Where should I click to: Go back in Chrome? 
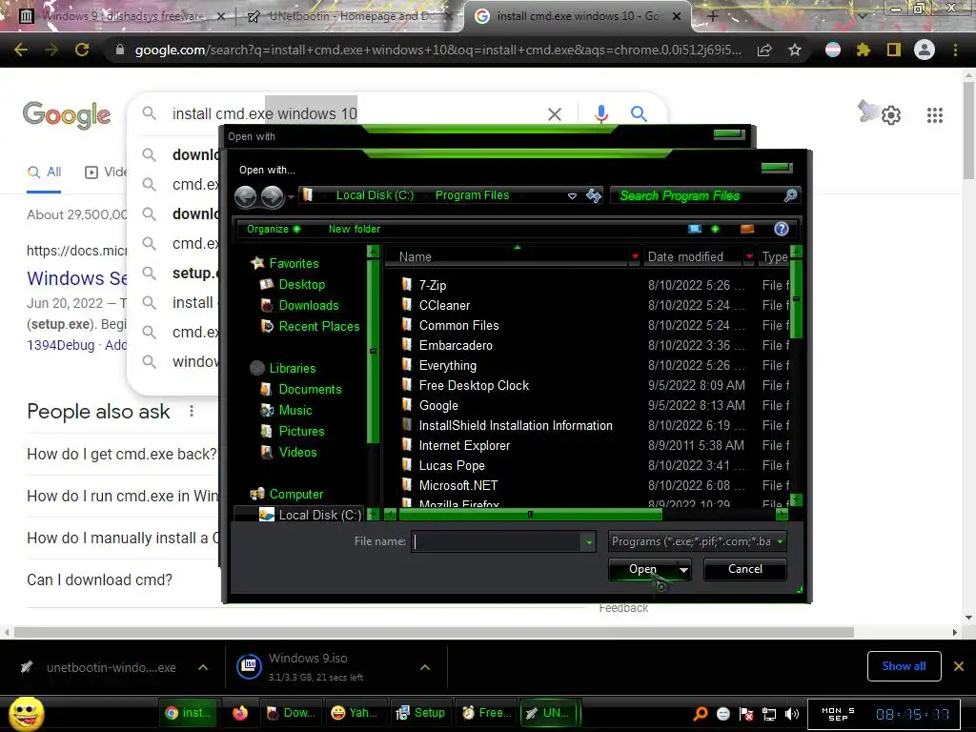tap(21, 50)
